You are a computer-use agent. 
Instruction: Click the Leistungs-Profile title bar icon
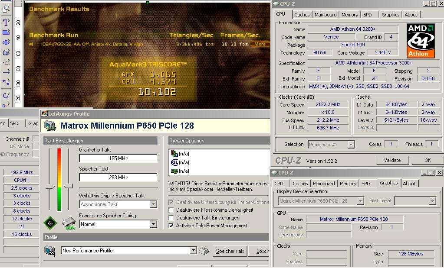pos(44,114)
